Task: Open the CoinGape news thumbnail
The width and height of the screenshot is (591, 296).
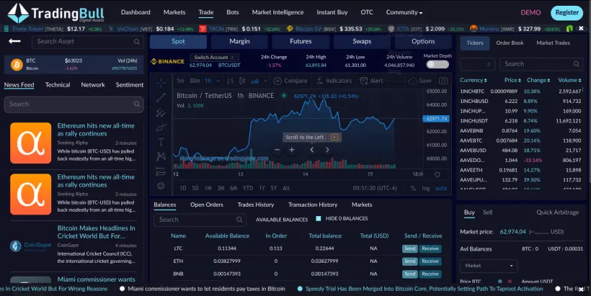Action: tap(30, 246)
